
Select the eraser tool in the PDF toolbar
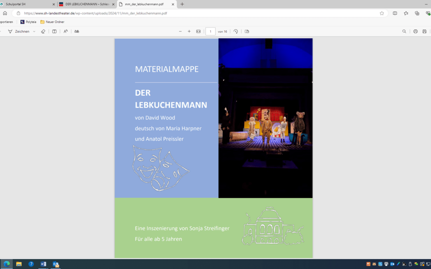click(x=43, y=31)
